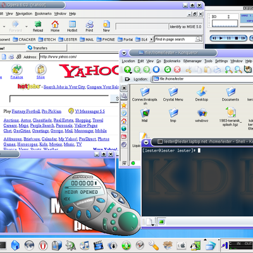Click play button in XMMS player

pos(221,38)
